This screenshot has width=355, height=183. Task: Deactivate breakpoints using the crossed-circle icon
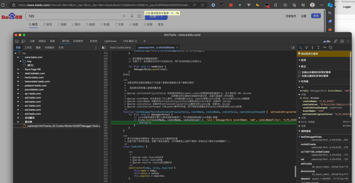coord(331,48)
